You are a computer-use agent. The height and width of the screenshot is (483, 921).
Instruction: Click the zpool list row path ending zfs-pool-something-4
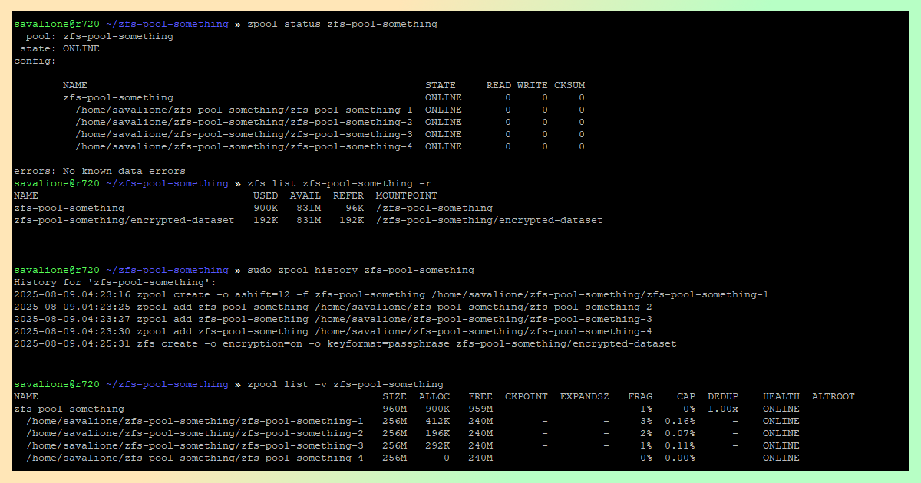195,458
